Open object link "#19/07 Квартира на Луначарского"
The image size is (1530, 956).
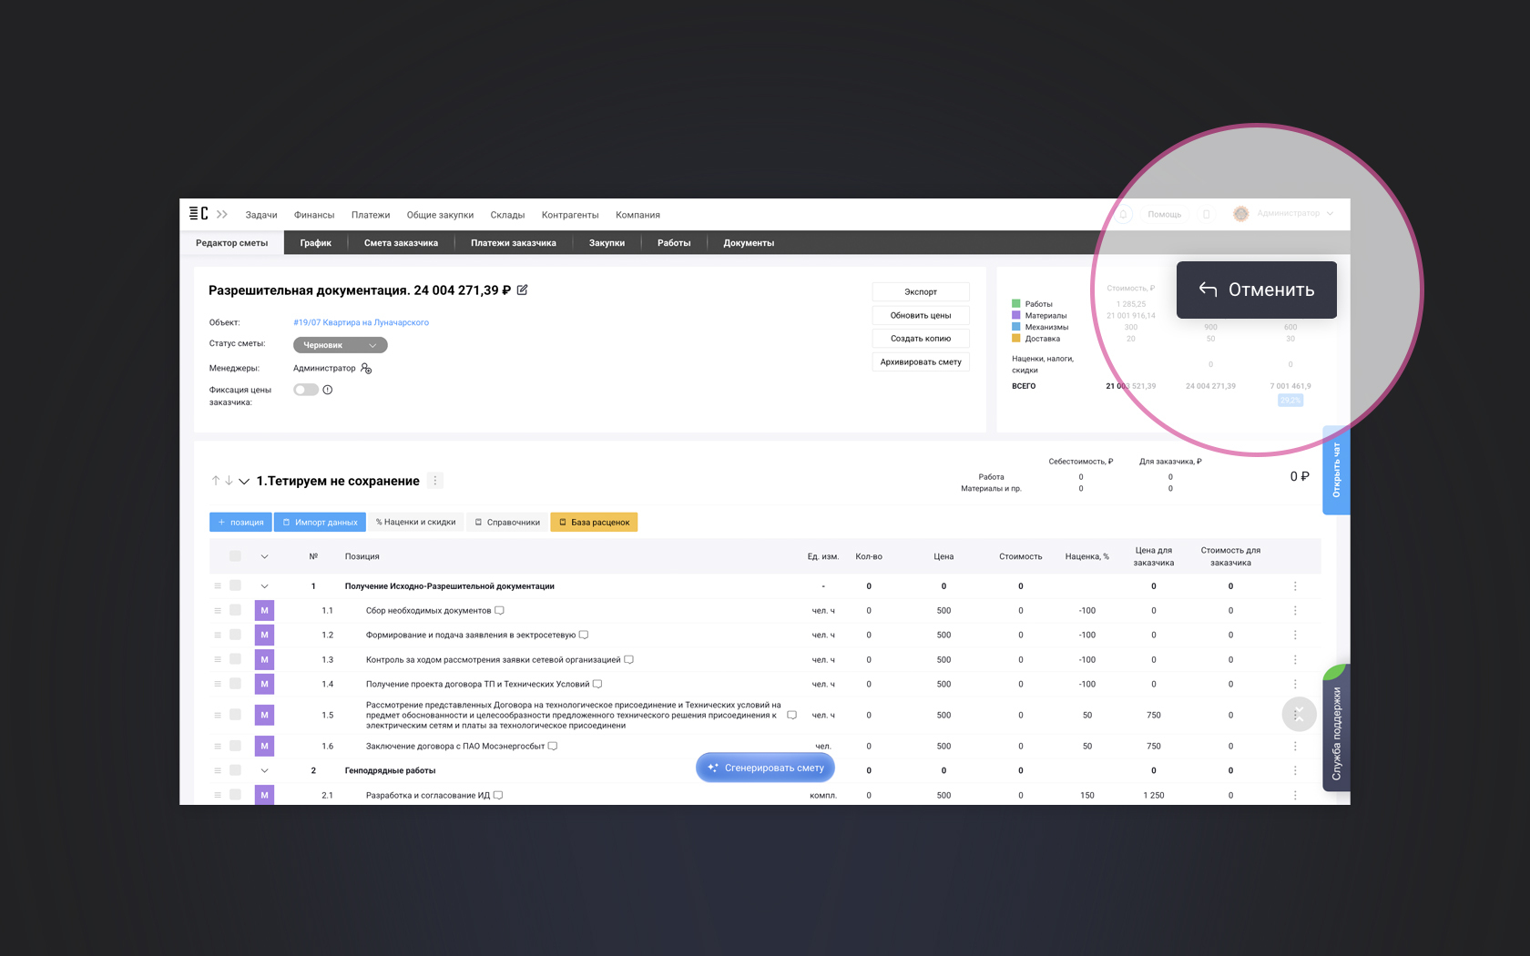[361, 322]
